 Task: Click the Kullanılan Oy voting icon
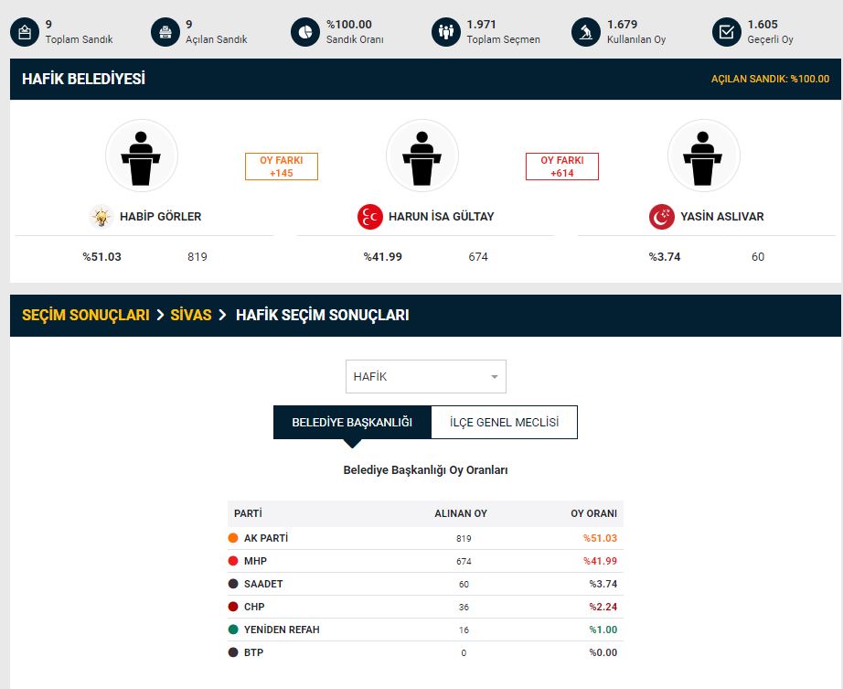(586, 32)
